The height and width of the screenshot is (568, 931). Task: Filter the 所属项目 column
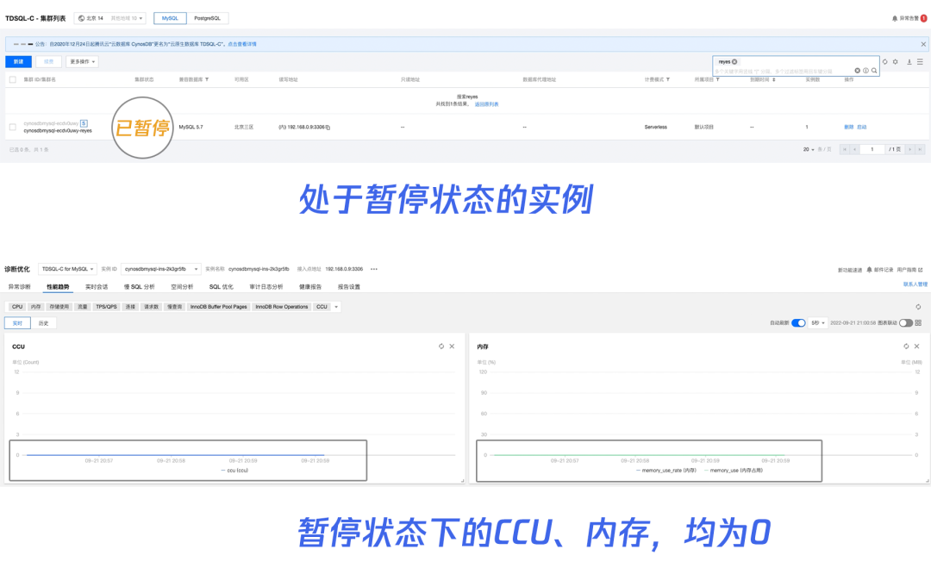click(x=718, y=79)
